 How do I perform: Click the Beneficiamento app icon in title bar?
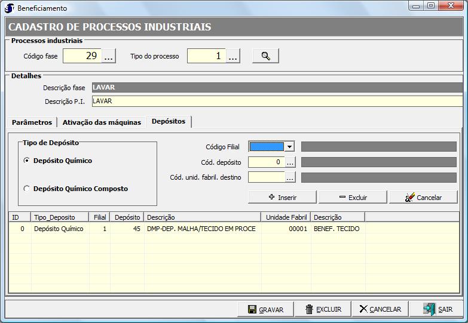(9, 8)
